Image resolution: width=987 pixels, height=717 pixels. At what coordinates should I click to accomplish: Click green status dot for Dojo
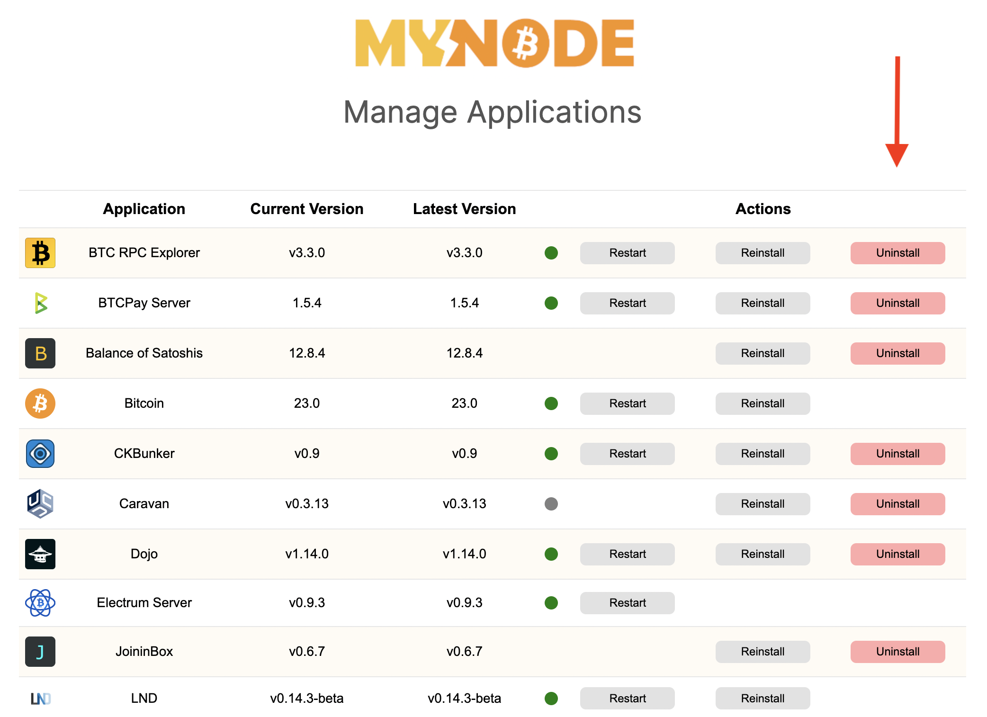551,554
